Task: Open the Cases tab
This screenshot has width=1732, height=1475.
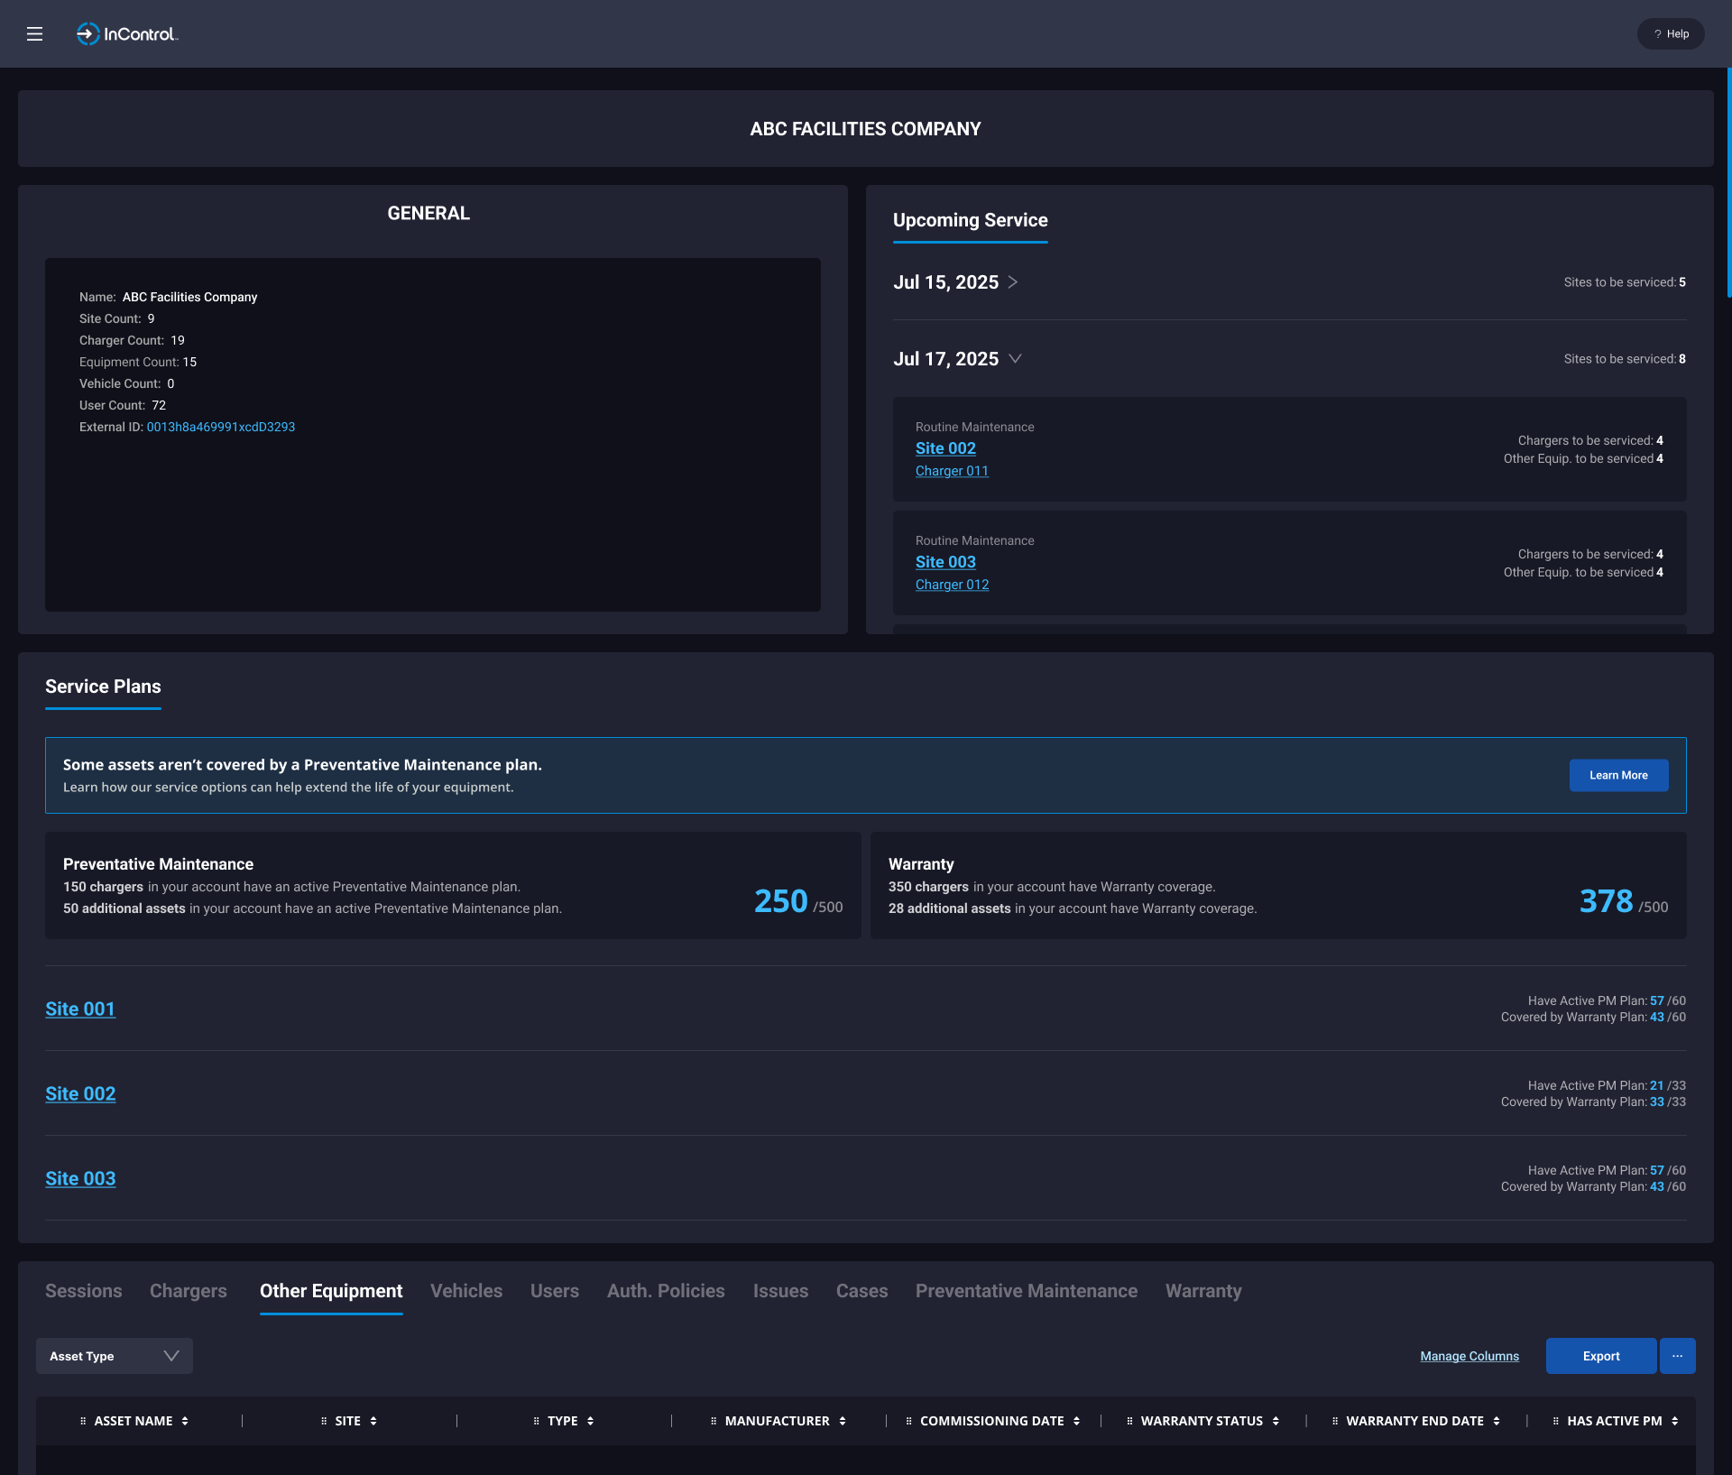Action: (x=861, y=1291)
